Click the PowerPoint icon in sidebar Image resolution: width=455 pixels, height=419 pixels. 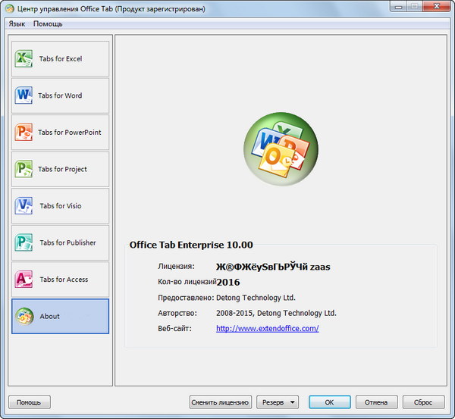[x=24, y=133]
